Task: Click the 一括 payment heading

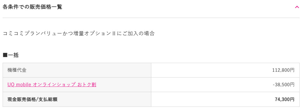Action: 13,55
